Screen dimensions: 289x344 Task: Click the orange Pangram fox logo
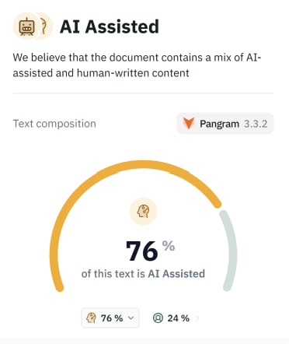pyautogui.click(x=189, y=123)
